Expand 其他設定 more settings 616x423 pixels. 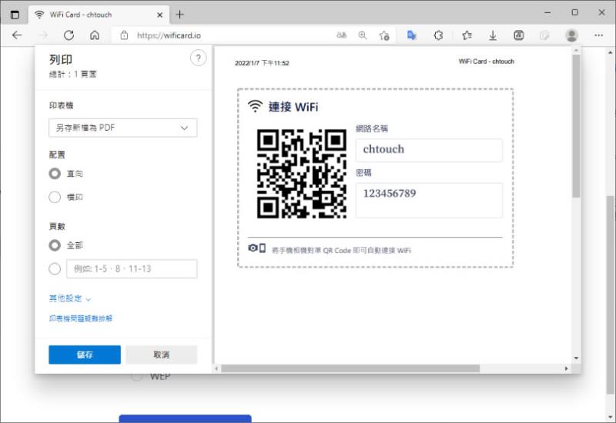(69, 298)
